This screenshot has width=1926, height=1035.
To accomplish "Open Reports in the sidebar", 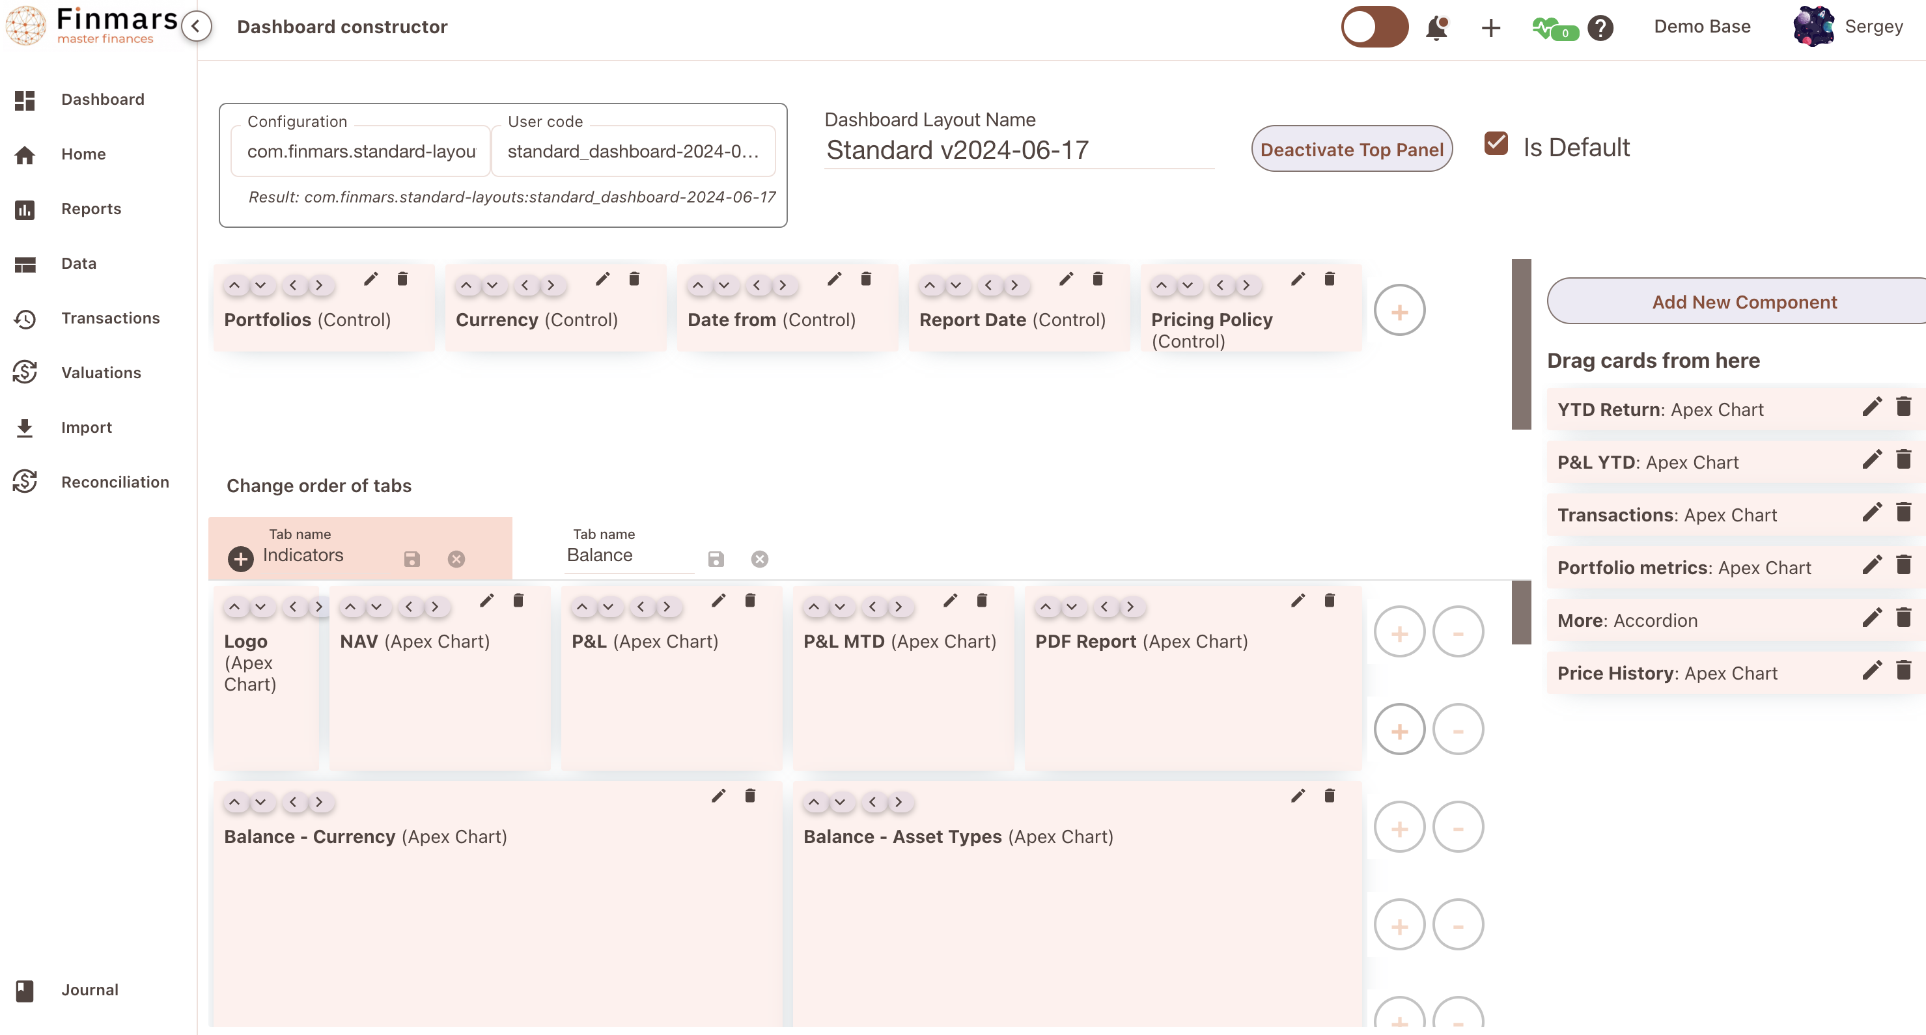I will pos(91,209).
